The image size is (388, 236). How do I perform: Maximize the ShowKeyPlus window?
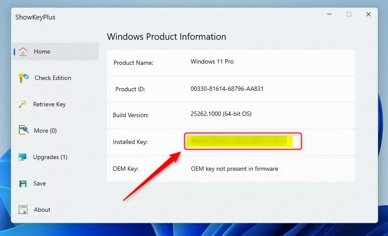click(x=349, y=14)
